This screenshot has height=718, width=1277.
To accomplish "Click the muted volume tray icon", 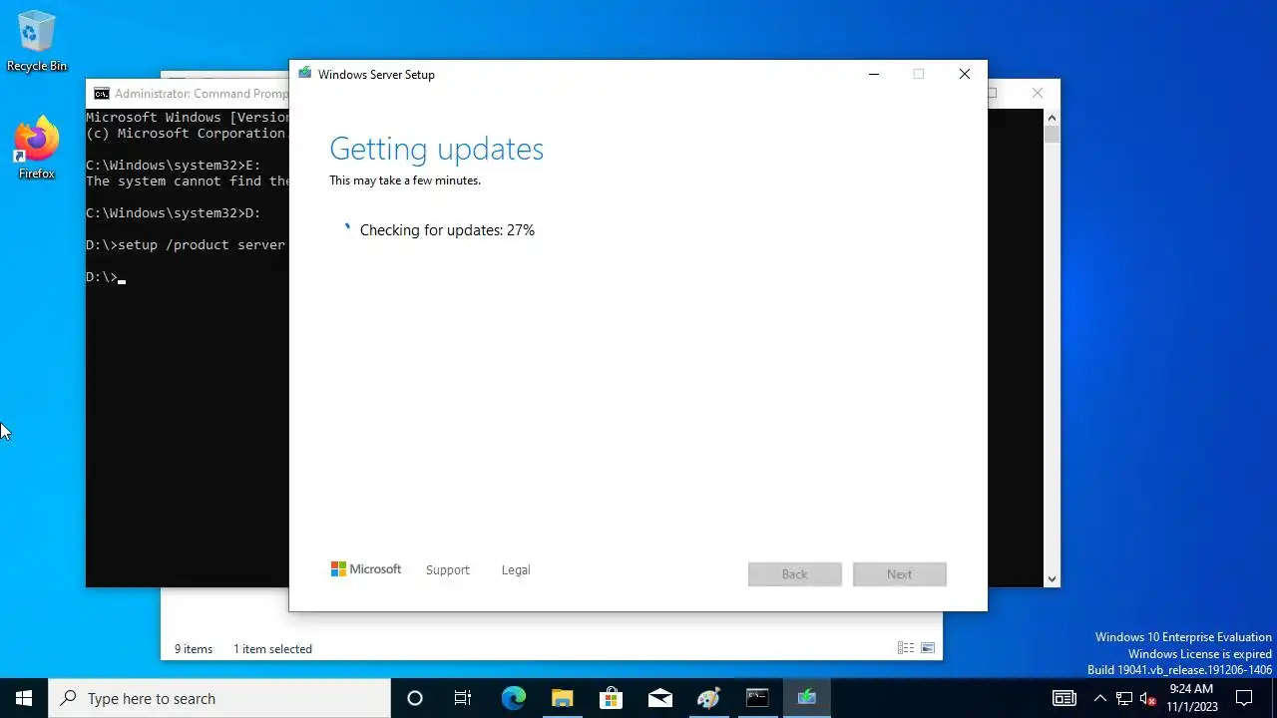I will [x=1147, y=698].
